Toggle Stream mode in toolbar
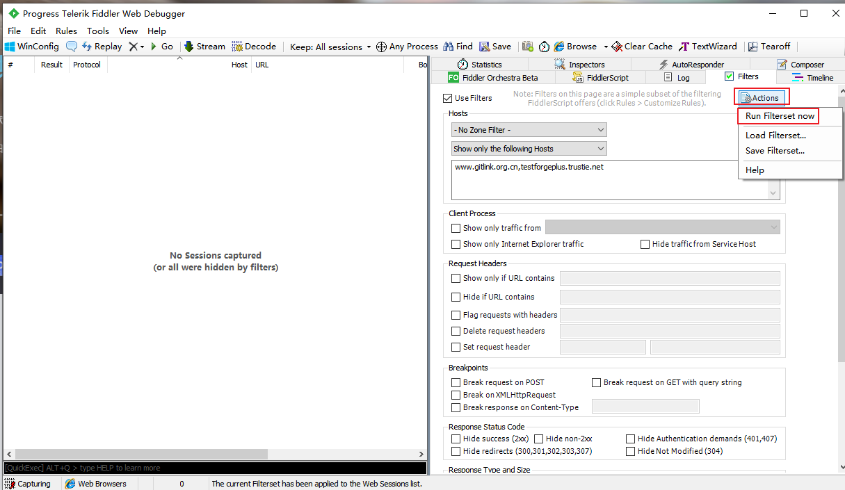The image size is (845, 490). (204, 47)
